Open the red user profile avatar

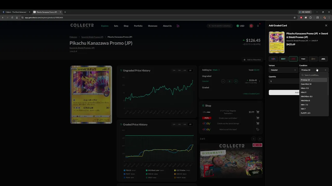(x=251, y=26)
